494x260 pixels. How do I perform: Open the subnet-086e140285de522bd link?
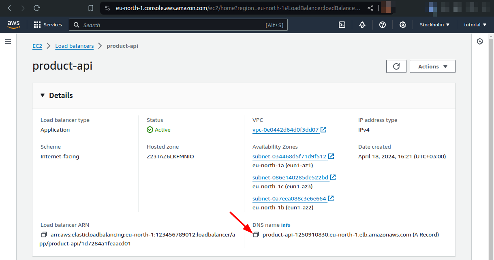coord(290,178)
